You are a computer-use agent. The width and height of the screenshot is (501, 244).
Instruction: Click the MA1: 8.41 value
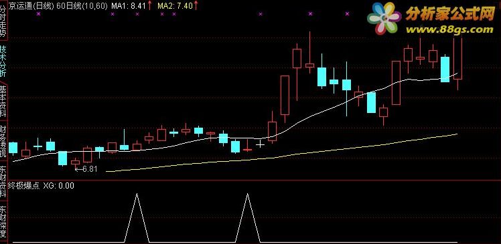coord(129,6)
